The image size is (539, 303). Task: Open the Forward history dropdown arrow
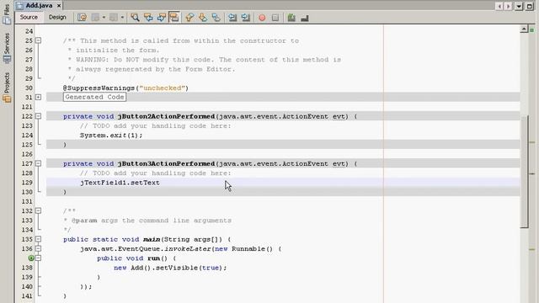click(x=122, y=17)
